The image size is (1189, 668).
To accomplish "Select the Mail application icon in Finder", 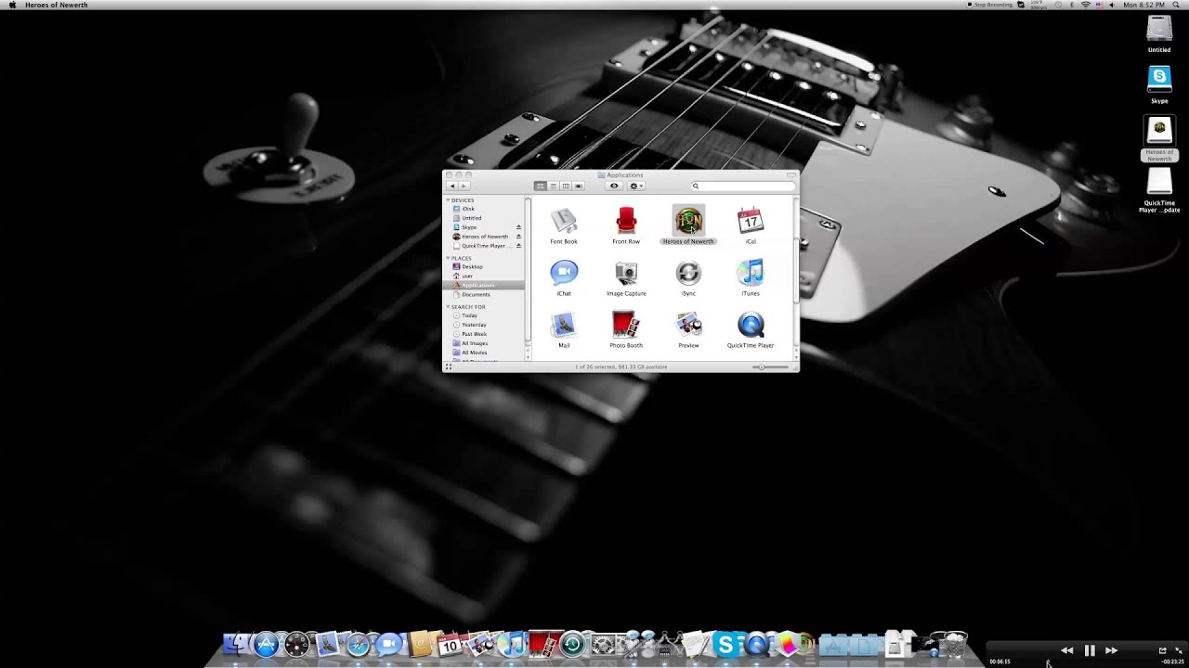I will pos(564,325).
